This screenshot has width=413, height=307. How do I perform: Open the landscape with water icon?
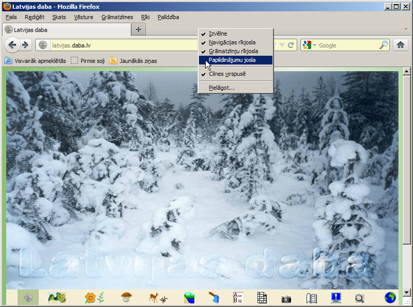[189, 298]
